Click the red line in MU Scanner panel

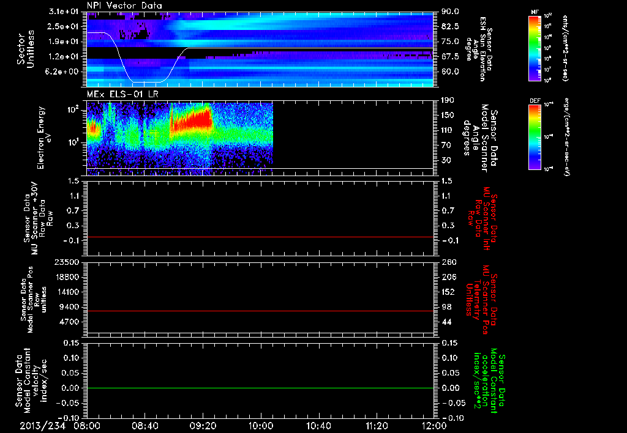point(260,237)
